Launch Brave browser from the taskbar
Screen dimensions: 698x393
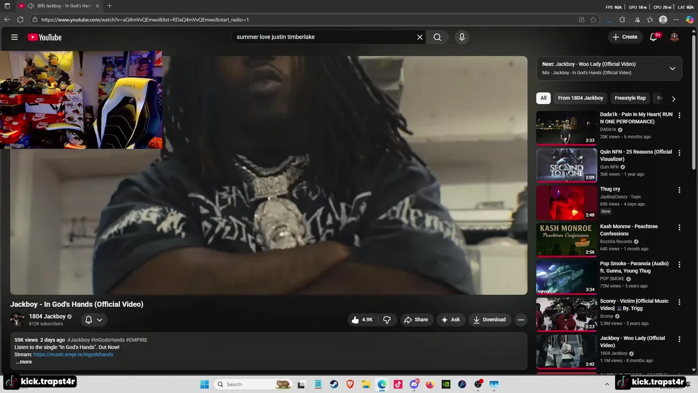(350, 384)
